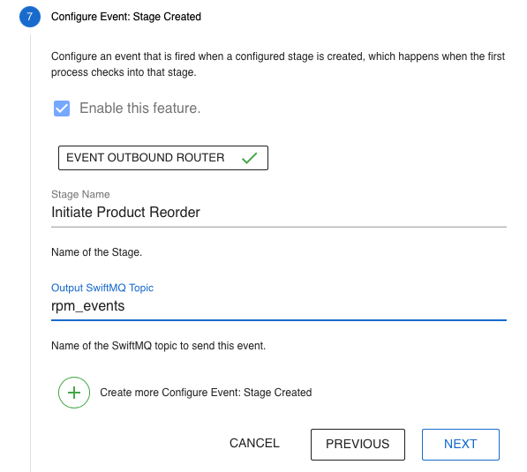
Task: Click the 'Create more Configure Event: Stage Created' text
Action: [x=206, y=393]
